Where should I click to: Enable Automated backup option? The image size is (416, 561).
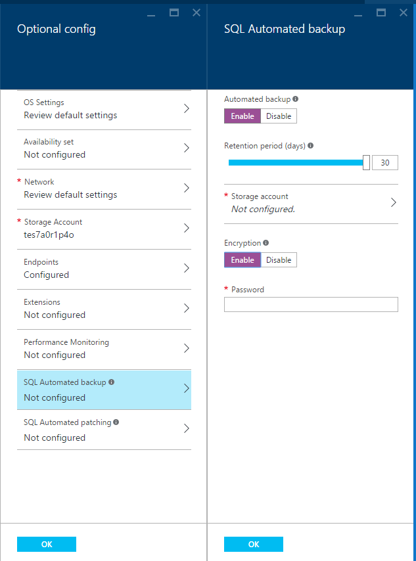[x=243, y=116]
